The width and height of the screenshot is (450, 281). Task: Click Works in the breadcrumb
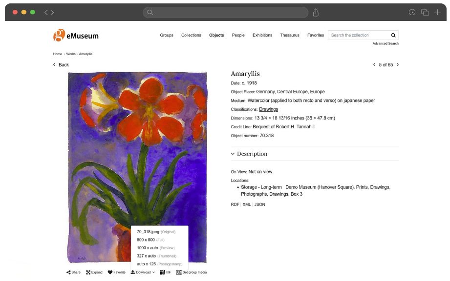[x=70, y=54]
